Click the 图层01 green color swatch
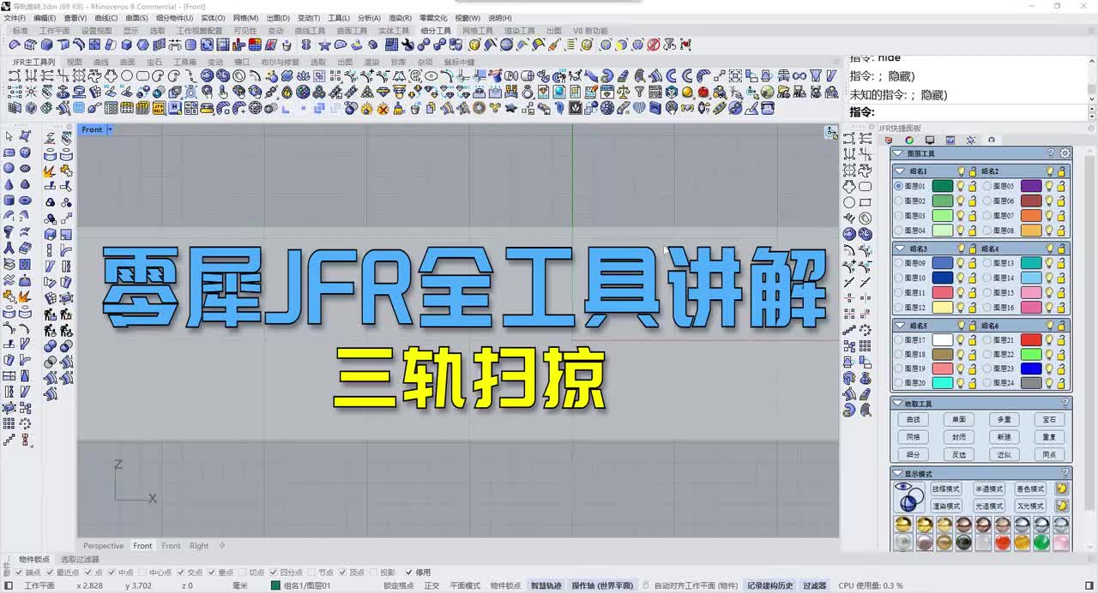The image size is (1098, 593). (943, 186)
